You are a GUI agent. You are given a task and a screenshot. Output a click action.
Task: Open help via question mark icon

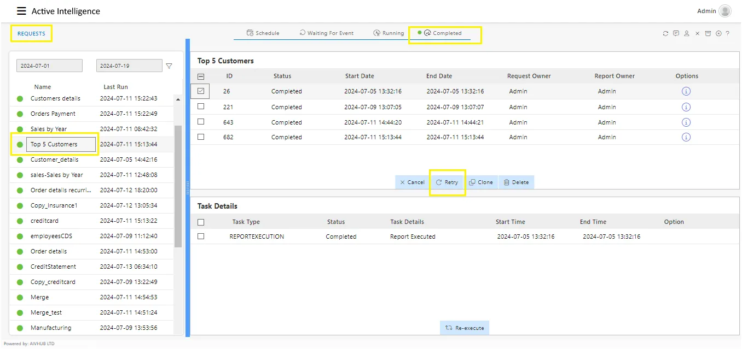pyautogui.click(x=727, y=33)
